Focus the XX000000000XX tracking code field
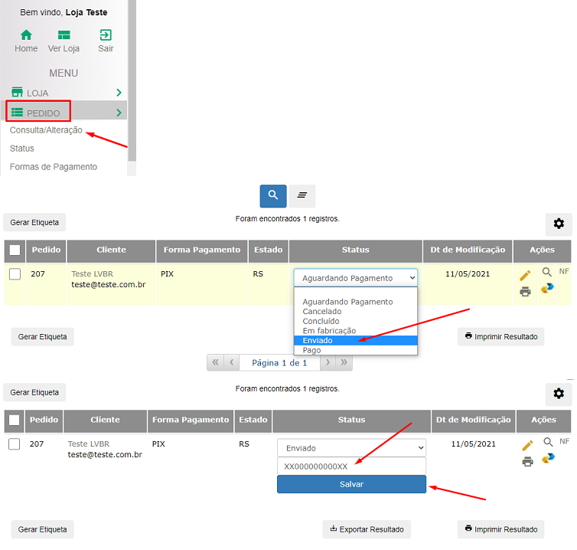The image size is (577, 550). (x=351, y=466)
